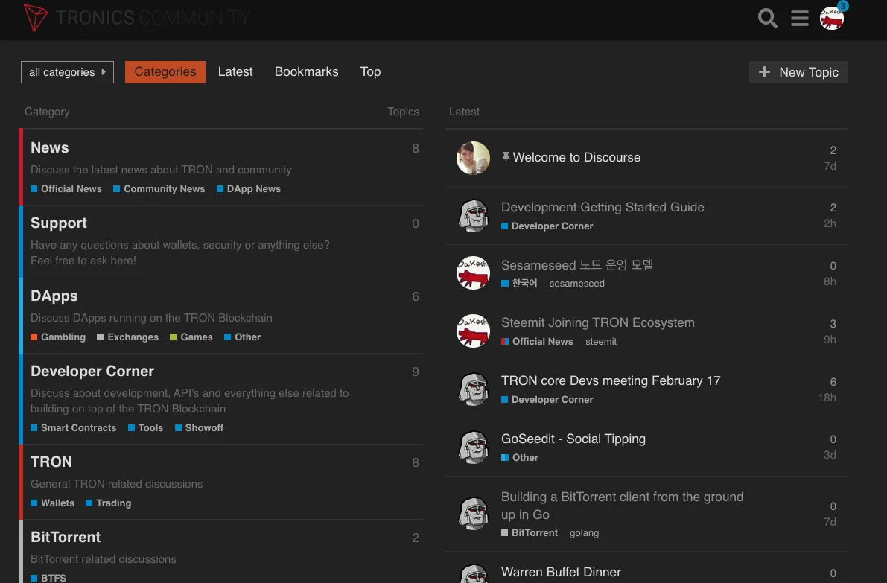Open avatar next to Building a BitTorrent client
Viewport: 887px width, 583px height.
(x=473, y=514)
